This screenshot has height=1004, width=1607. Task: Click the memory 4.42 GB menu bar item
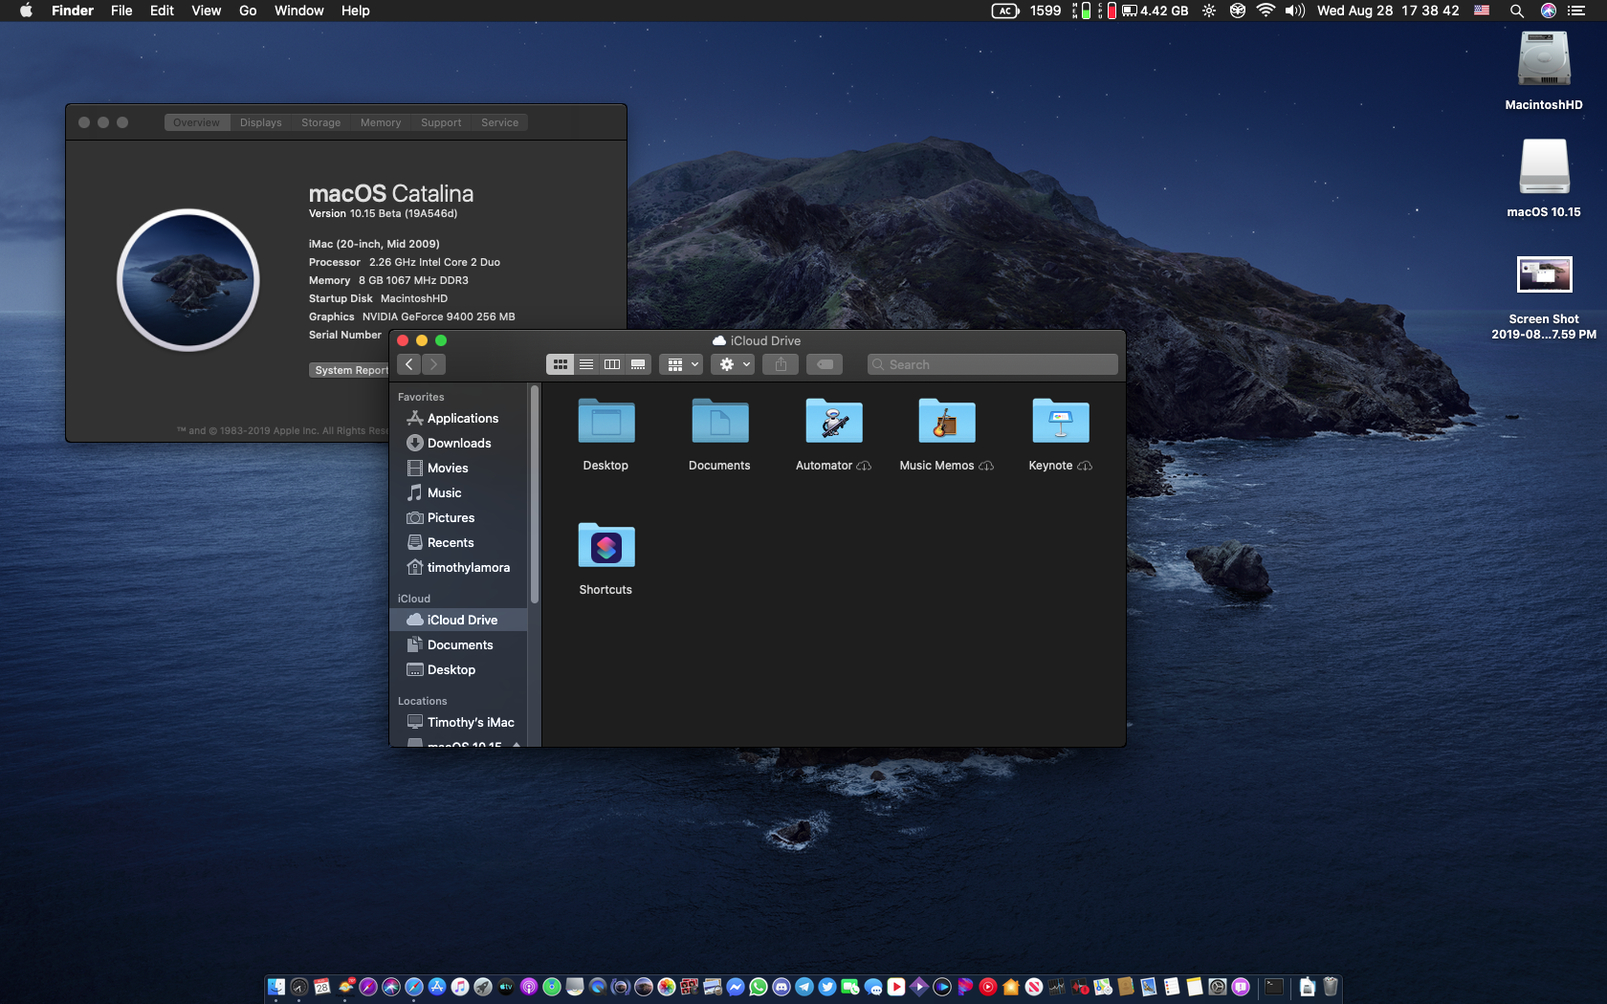[1156, 11]
